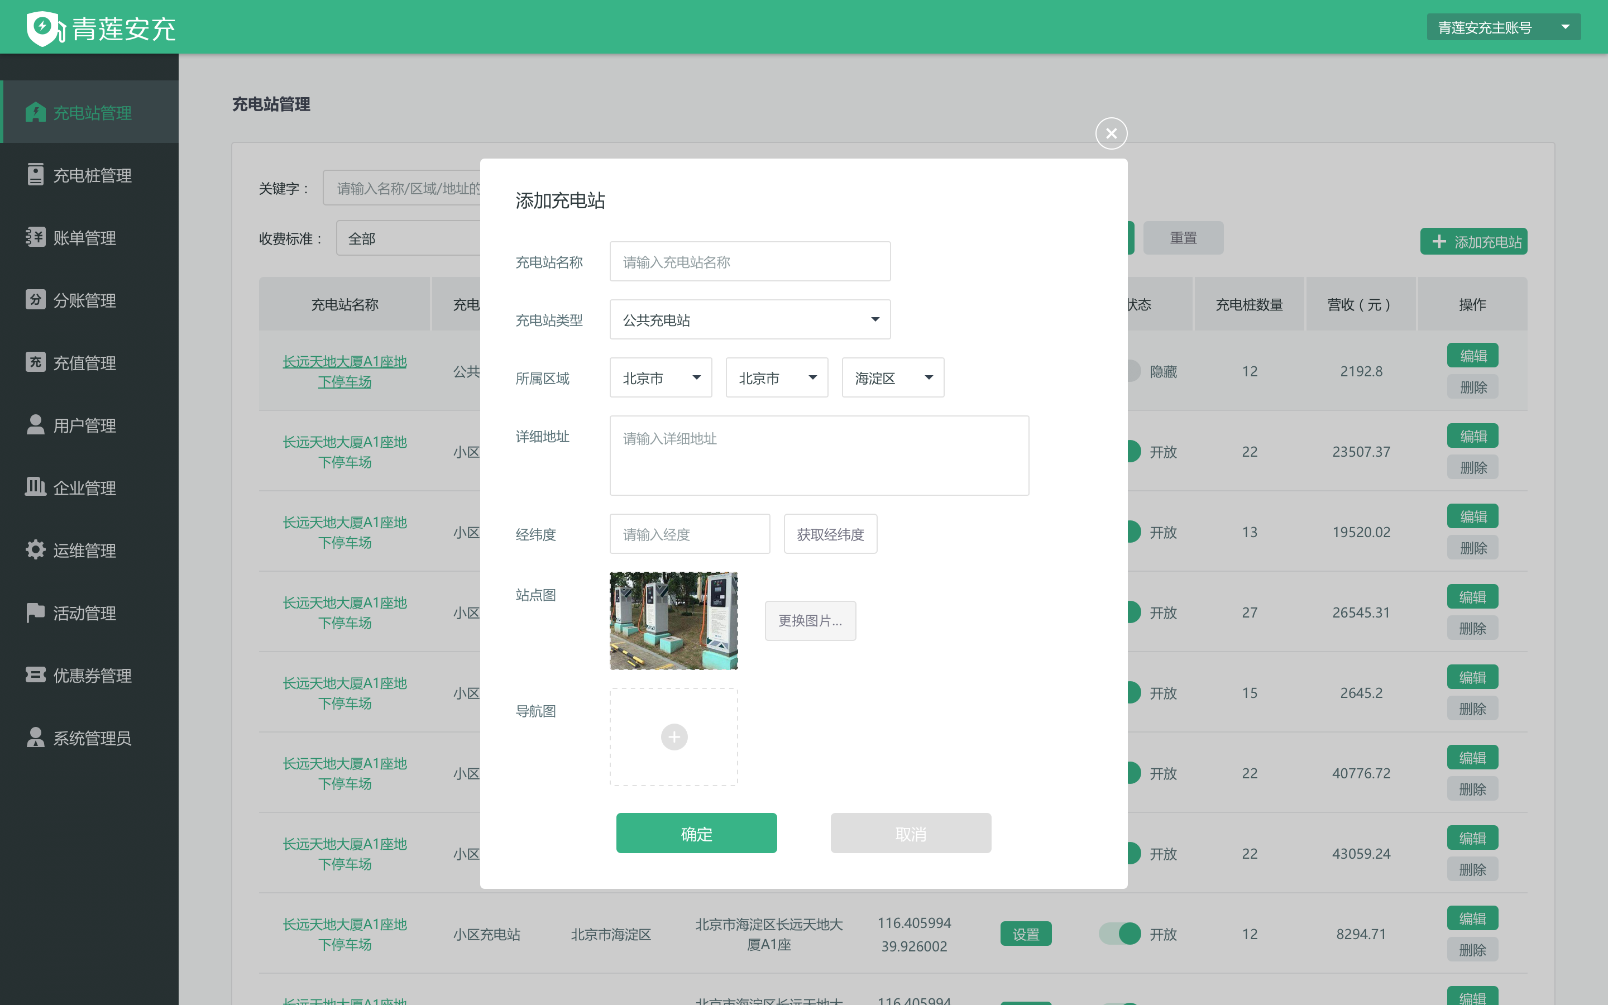Click the 运维管理 gear icon
The image size is (1608, 1005).
point(35,550)
